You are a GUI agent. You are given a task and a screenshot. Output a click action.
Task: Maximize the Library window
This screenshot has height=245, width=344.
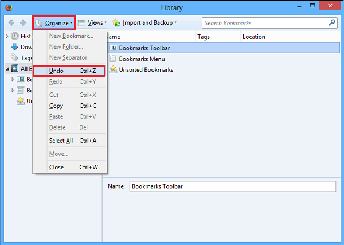(312, 6)
